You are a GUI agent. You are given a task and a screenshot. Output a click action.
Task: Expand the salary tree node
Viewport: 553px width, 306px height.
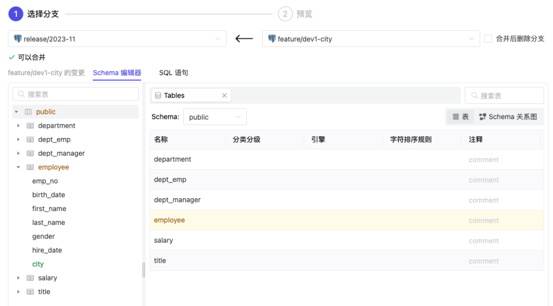(18, 278)
